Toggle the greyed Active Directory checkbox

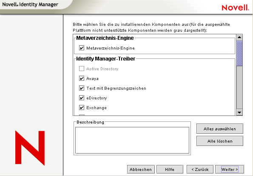82,69
